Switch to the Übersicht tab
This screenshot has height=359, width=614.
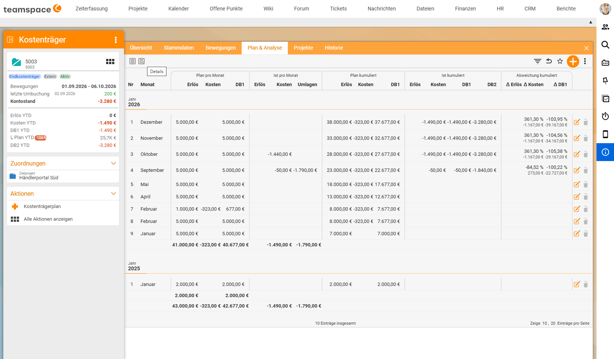pos(141,48)
